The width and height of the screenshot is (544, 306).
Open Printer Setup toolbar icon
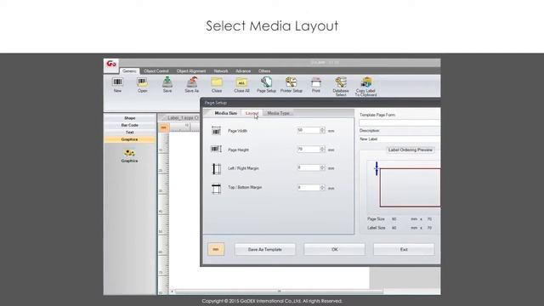click(292, 85)
